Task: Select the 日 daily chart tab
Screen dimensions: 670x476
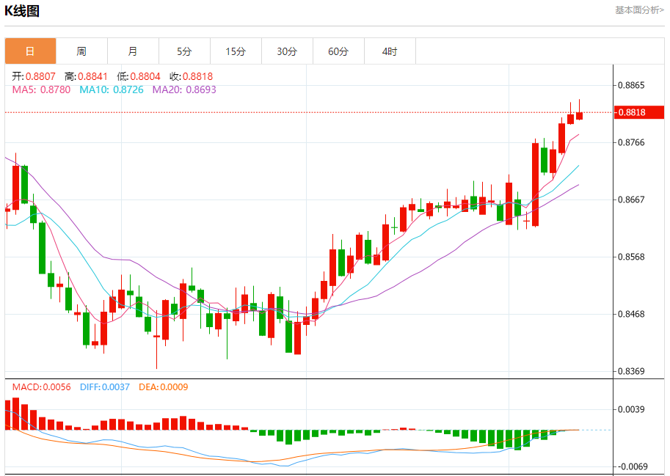Action: click(x=30, y=51)
